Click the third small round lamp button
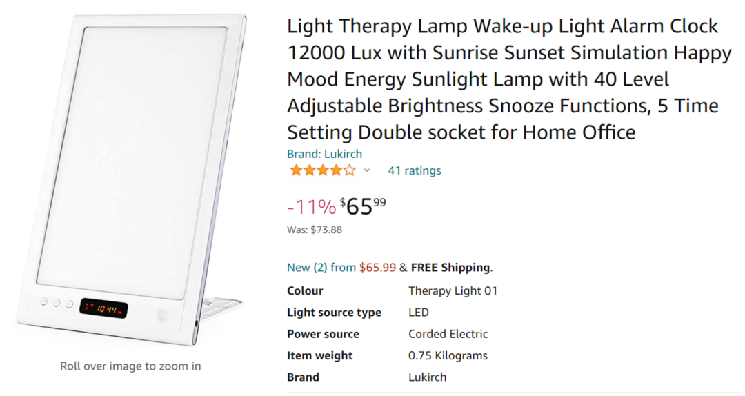The image size is (745, 396). (69, 304)
